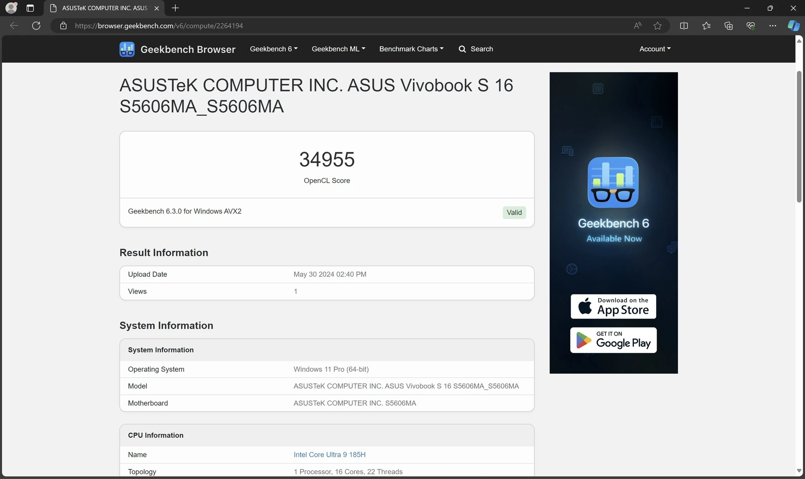Image resolution: width=805 pixels, height=479 pixels.
Task: Add this page to favorites star
Action: (x=657, y=26)
